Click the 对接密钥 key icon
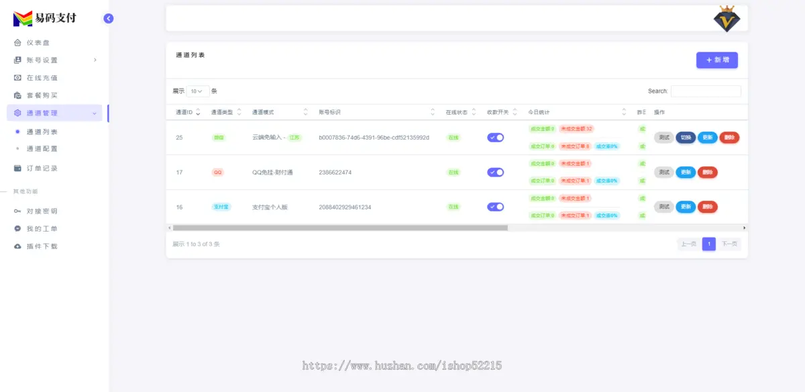This screenshot has width=805, height=392. (x=17, y=211)
